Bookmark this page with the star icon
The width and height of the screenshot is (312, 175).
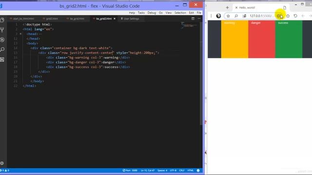click(x=228, y=16)
